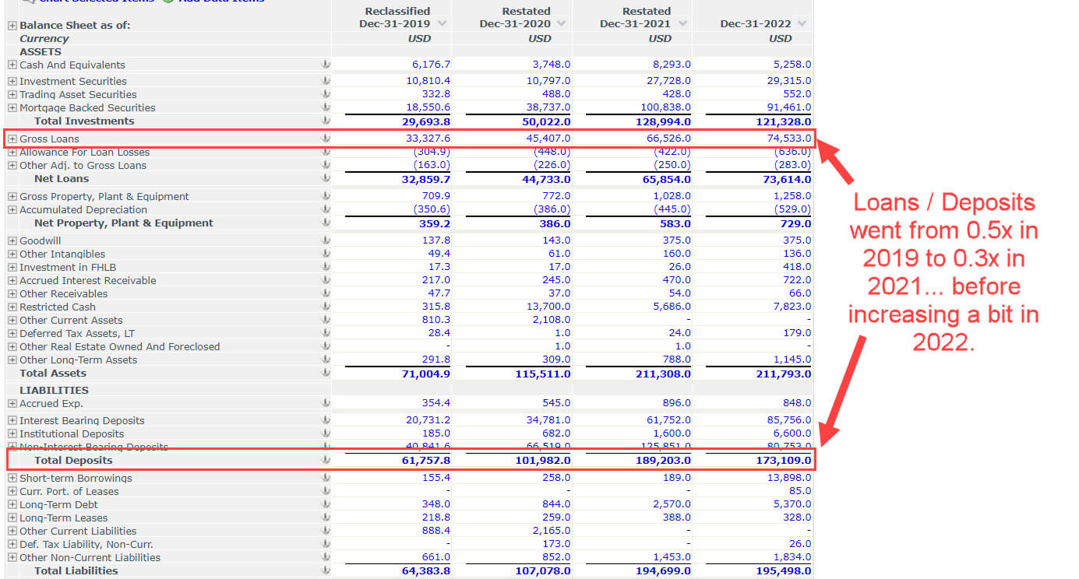1079x579 pixels.
Task: Open the 2022 Total Deposits value 173,109.0
Action: click(x=784, y=460)
